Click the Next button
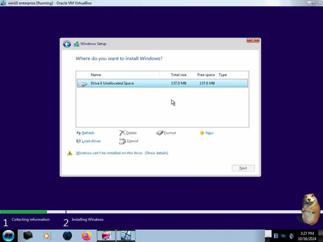Image resolution: width=323 pixels, height=242 pixels. coord(243,168)
